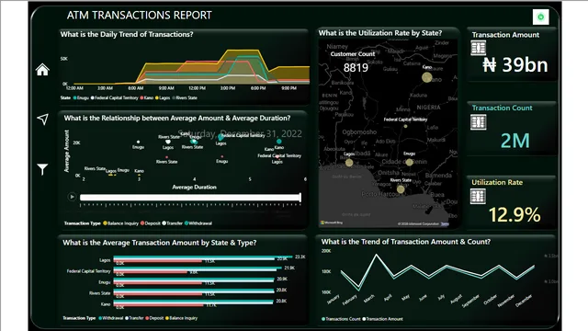Open the Home navigation icon
The height and width of the screenshot is (331, 588).
pos(42,70)
